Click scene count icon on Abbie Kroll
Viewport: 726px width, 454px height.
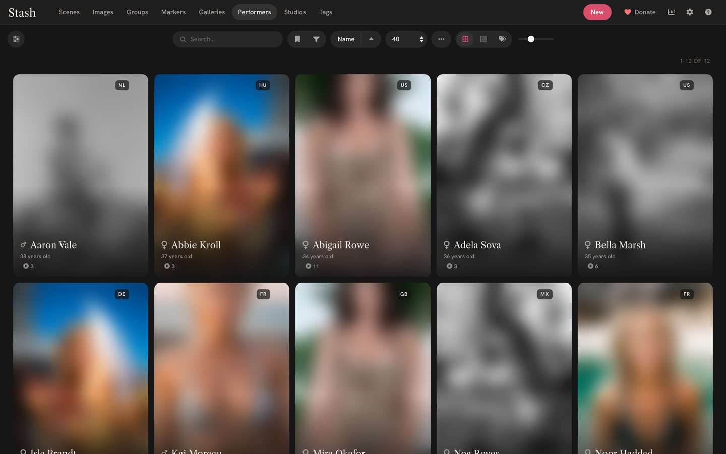point(167,266)
